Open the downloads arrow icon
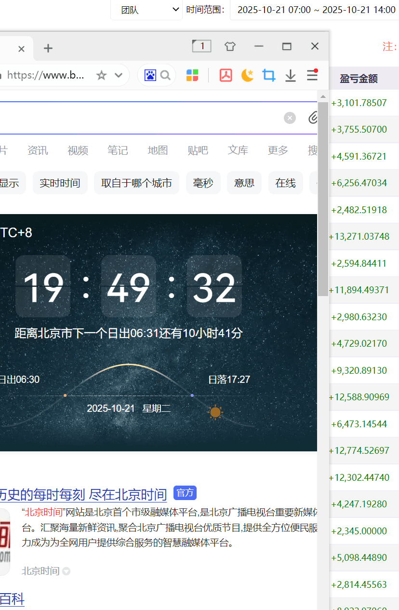399x610 pixels. 290,75
